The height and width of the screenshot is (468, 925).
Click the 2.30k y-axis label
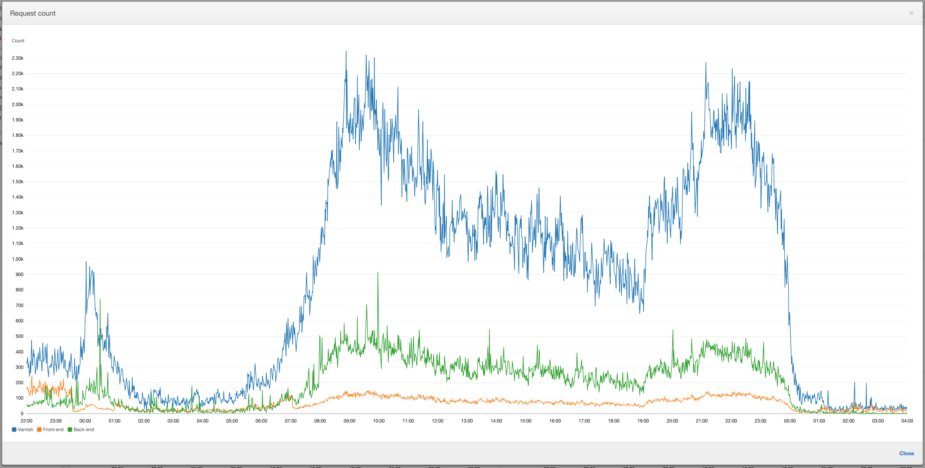[x=18, y=58]
